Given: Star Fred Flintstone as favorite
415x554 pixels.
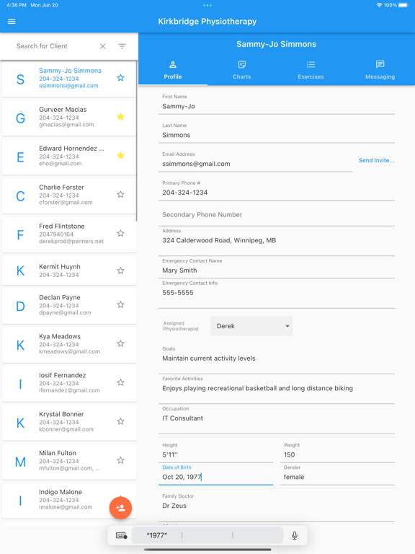Looking at the screenshot, I should coord(121,233).
